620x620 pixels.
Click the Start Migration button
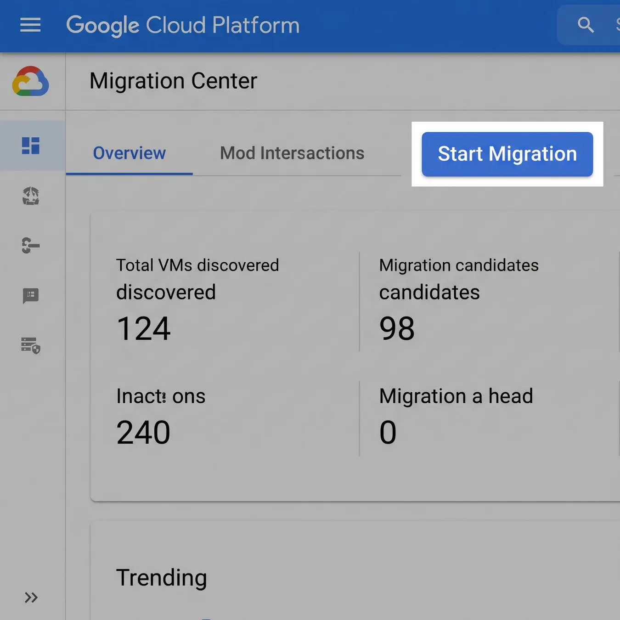507,154
